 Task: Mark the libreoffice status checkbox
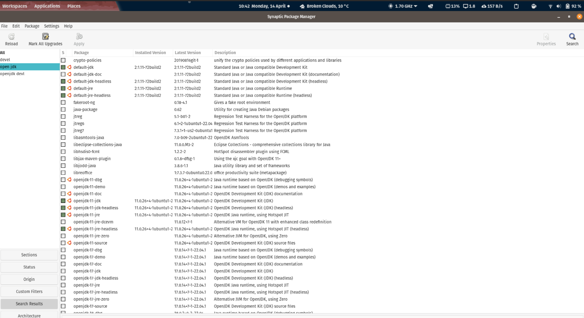(63, 173)
